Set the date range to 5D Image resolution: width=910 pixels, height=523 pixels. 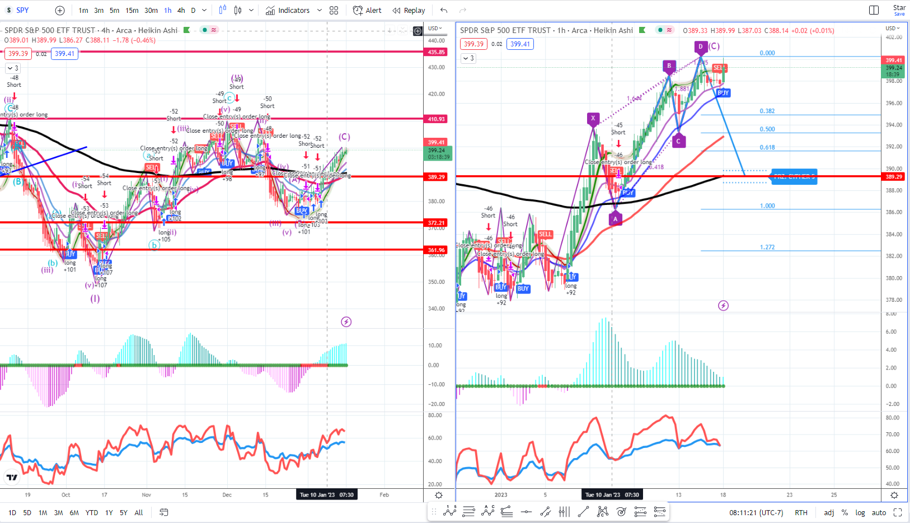(x=27, y=512)
